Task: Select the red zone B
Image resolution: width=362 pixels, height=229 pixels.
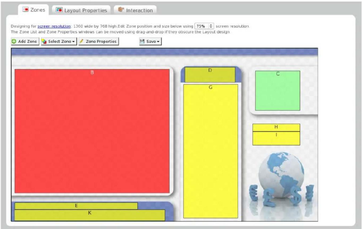Action: (x=92, y=131)
